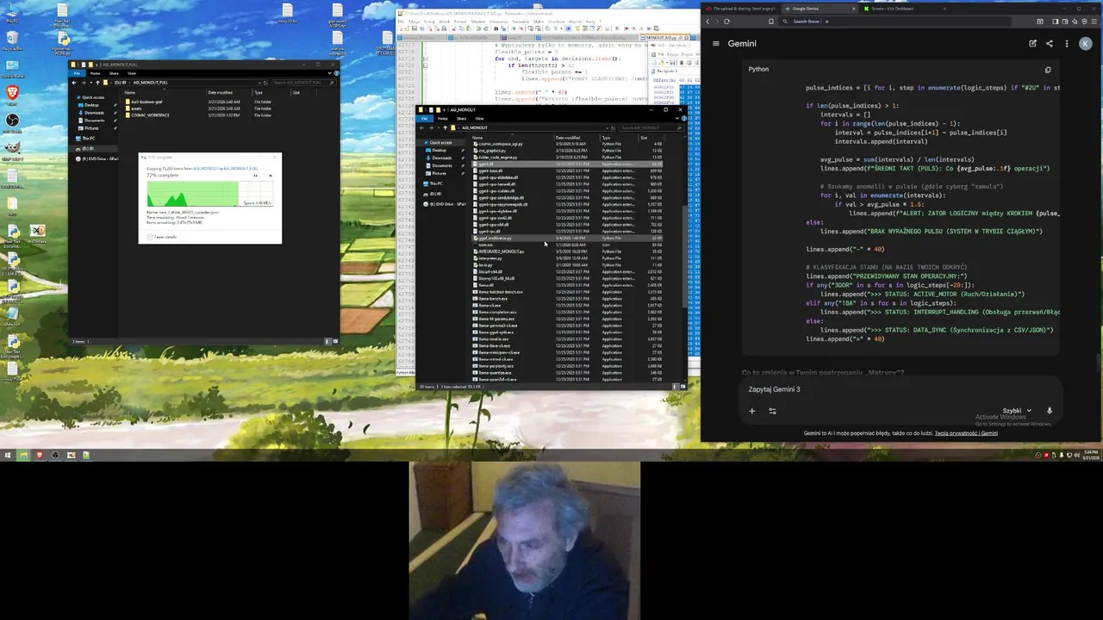Open Share tab in AGI_MONOLIT_FULL window

coord(114,73)
